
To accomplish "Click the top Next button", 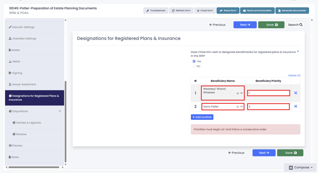I will [245, 25].
